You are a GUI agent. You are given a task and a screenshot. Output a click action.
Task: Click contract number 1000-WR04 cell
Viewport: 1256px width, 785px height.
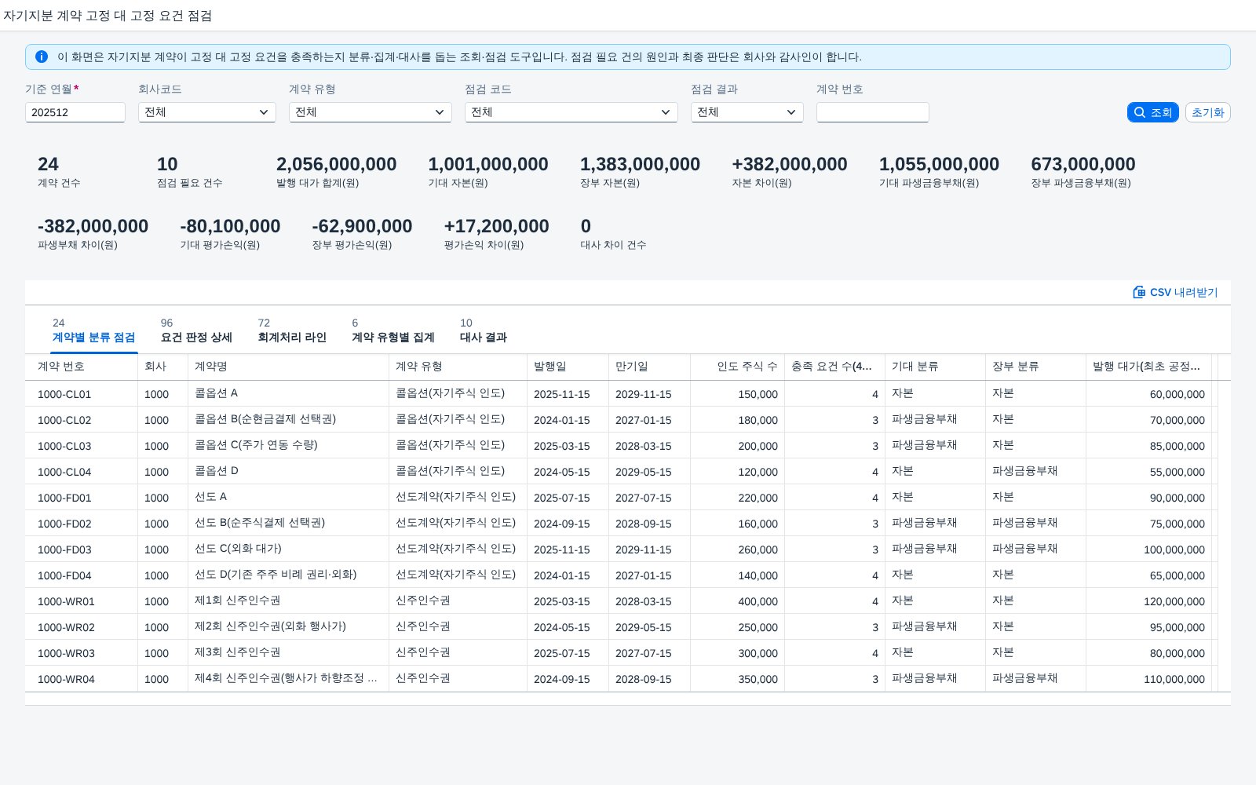coord(82,679)
